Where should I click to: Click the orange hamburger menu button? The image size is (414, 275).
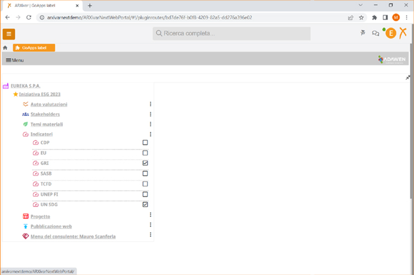(x=9, y=34)
